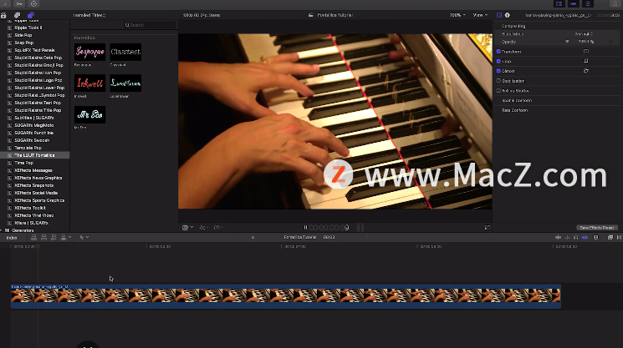Open the transform tools dropdown under viewer
Viewport: 623px width, 348px height.
coord(187,228)
